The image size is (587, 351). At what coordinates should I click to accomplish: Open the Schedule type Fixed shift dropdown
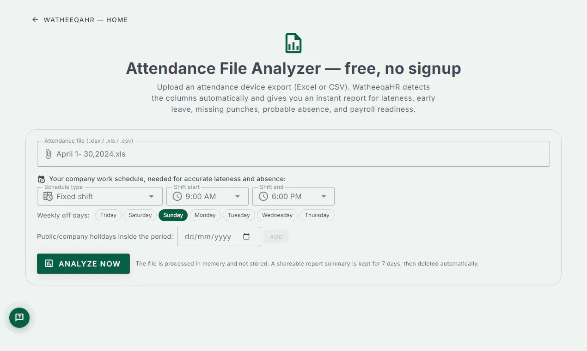[100, 196]
